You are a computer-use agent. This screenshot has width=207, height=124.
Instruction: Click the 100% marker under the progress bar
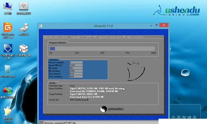[154, 53]
